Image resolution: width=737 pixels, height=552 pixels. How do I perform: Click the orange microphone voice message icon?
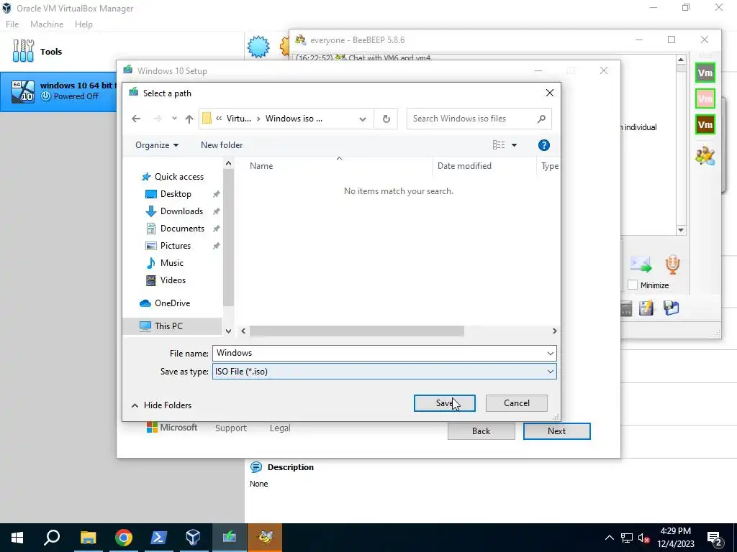(x=673, y=264)
